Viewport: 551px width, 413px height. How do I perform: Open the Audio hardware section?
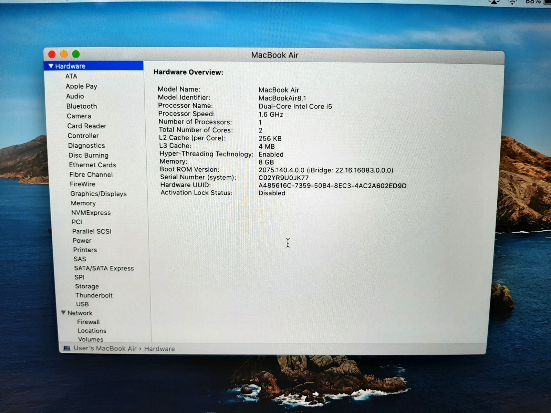[75, 96]
